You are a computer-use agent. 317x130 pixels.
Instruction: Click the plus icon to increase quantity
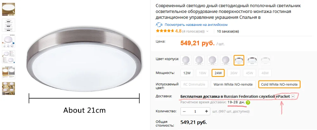coord(206,111)
